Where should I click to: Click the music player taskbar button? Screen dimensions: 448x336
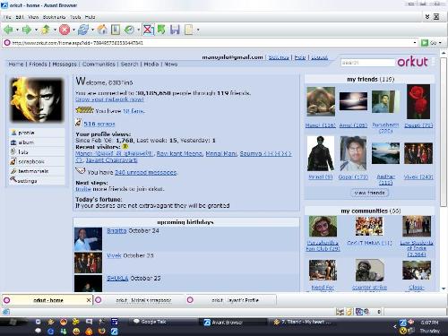point(302,322)
